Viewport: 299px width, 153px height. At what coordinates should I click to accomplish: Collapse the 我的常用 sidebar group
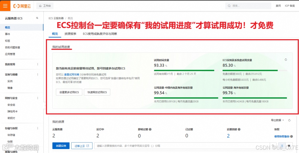[x=10, y=64]
